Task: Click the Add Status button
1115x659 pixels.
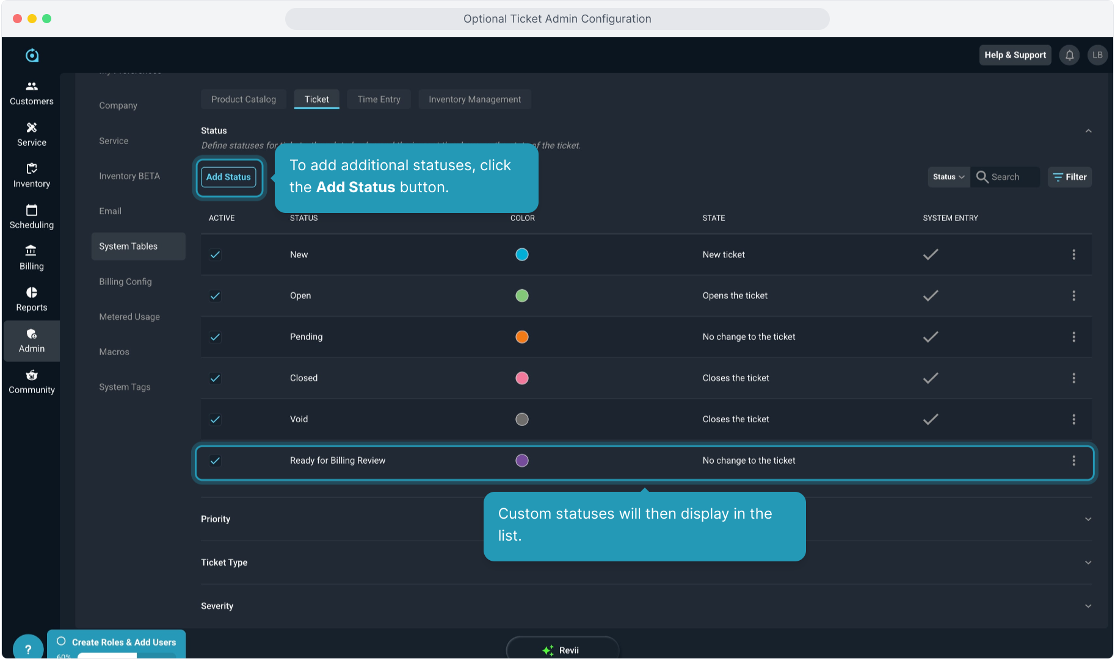Action: [x=228, y=177]
